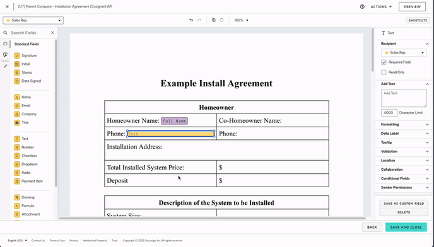Open the Terms of Use footer link

57,241
